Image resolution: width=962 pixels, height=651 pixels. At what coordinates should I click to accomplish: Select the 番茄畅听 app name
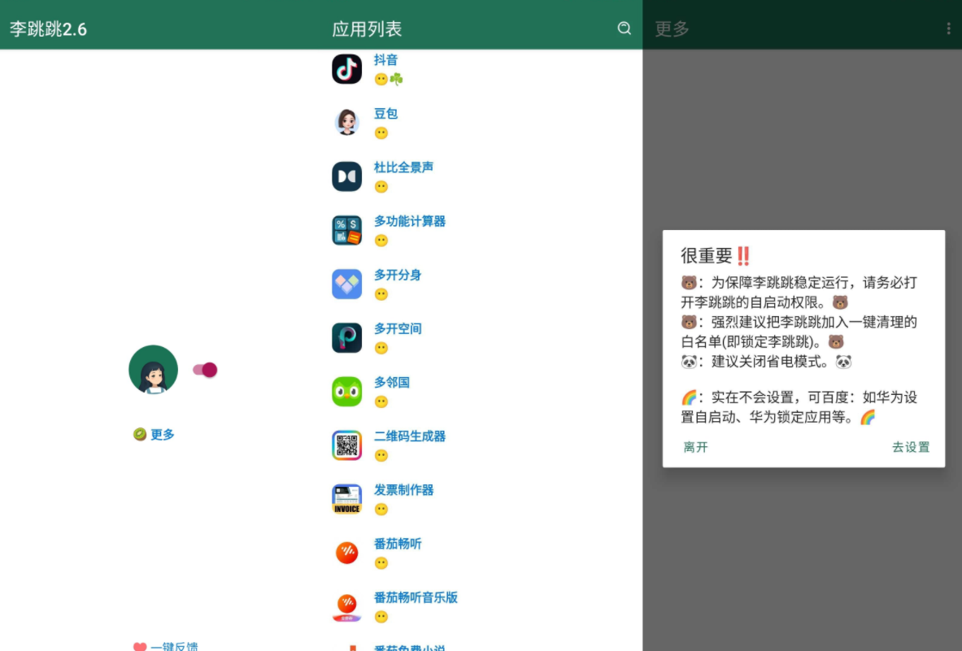[x=398, y=544]
